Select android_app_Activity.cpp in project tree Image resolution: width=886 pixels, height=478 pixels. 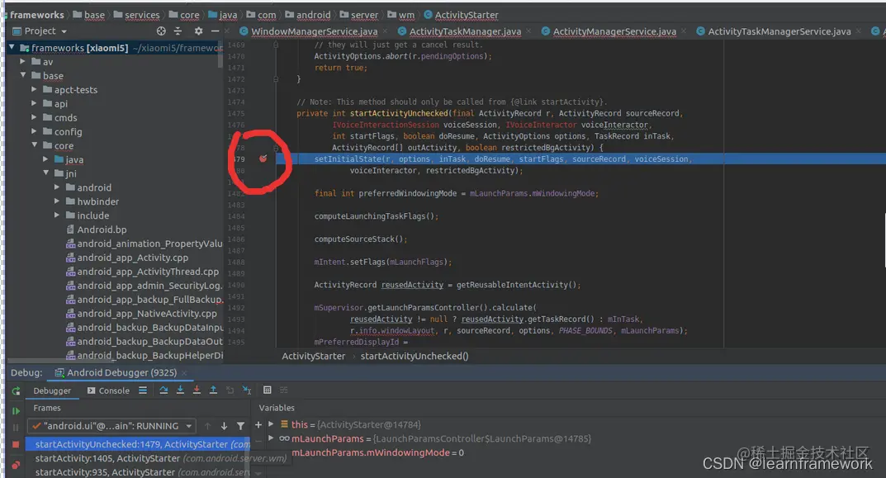point(133,258)
